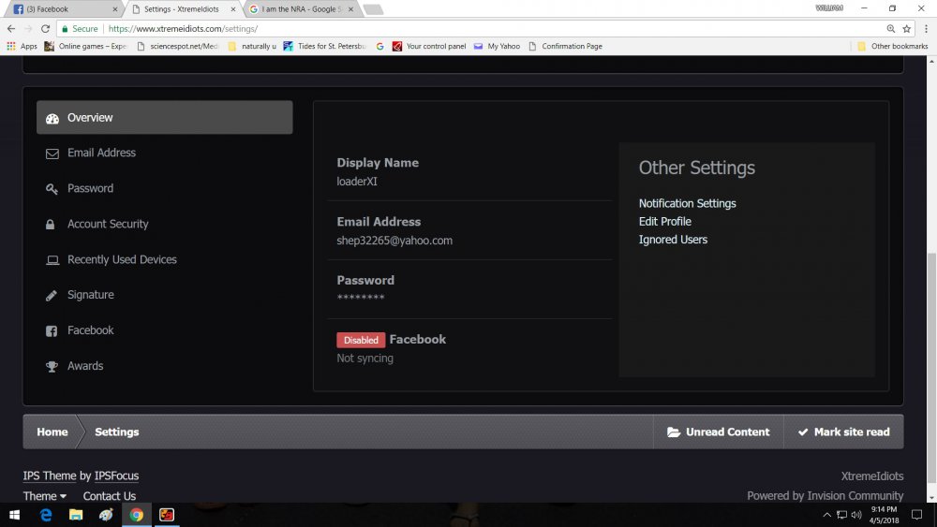Click the laptop icon for Recently Used Devices
This screenshot has width=937, height=527.
point(52,260)
